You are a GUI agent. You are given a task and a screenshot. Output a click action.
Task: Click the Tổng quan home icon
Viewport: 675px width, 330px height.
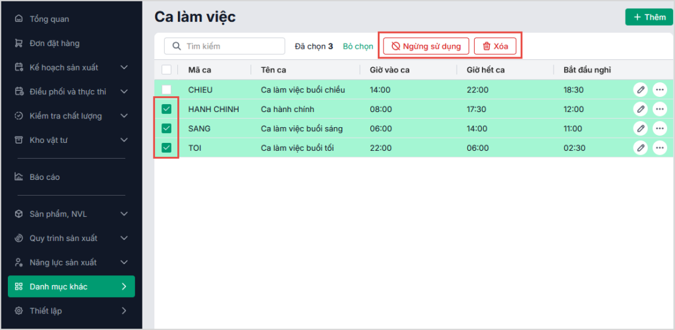(18, 19)
